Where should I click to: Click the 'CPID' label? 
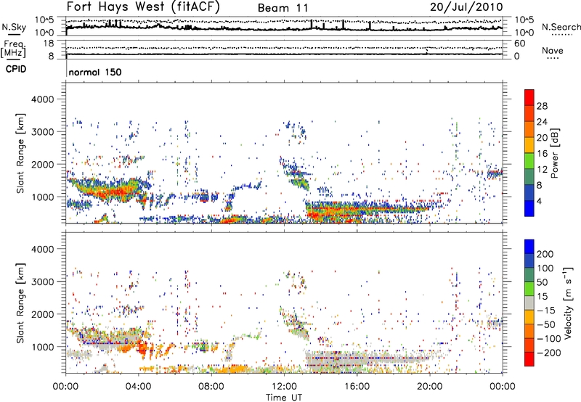tap(16, 69)
